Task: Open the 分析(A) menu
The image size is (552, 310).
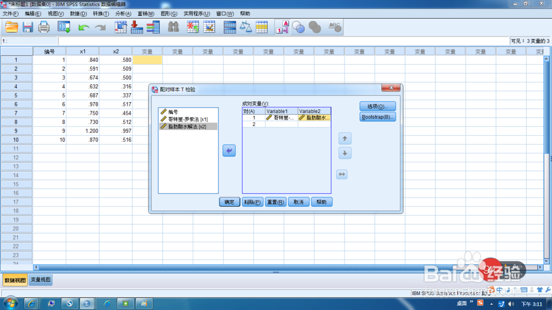Action: click(123, 14)
